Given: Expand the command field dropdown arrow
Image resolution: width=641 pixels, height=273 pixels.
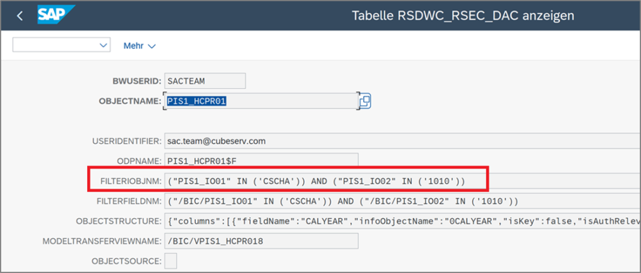Looking at the screenshot, I should pos(103,46).
